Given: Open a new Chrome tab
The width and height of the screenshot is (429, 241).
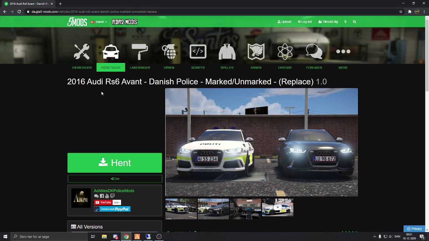Looking at the screenshot, I should (x=60, y=4).
